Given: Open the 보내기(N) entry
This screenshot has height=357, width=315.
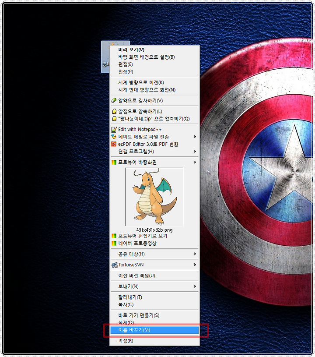Looking at the screenshot, I should point(155,286).
